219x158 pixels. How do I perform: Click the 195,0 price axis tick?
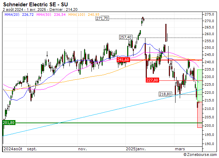(209, 135)
